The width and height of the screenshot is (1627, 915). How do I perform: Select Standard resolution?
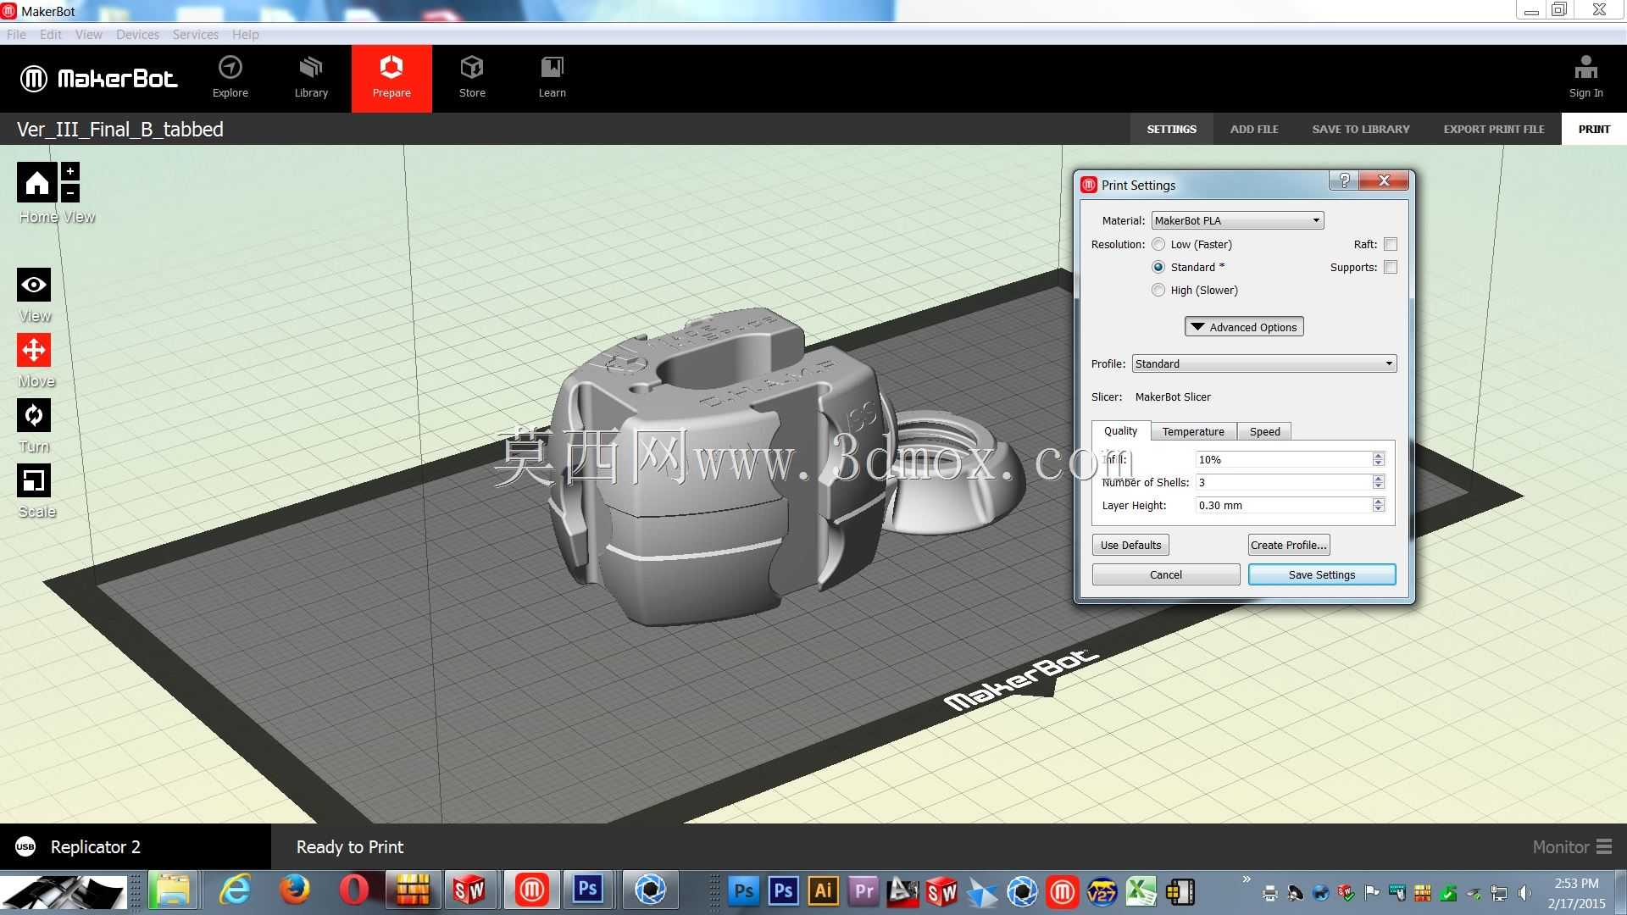click(1158, 267)
